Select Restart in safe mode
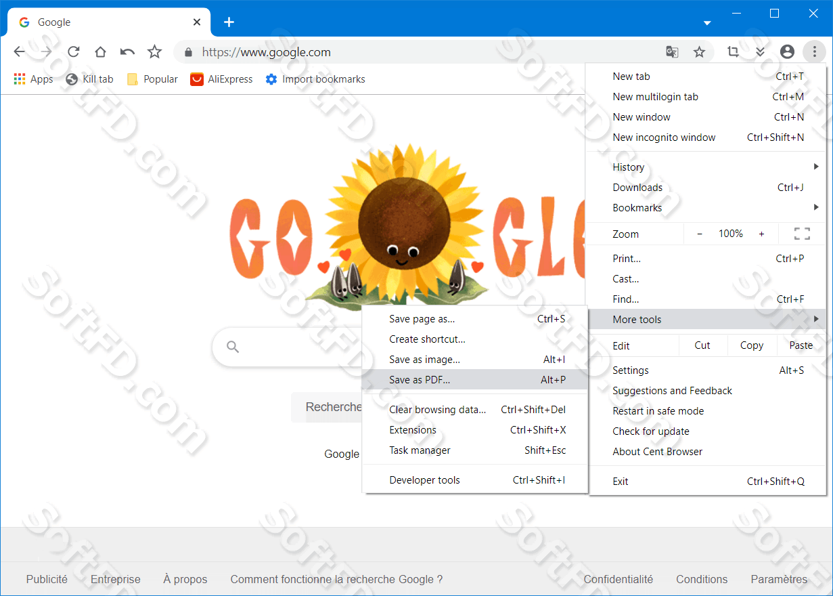This screenshot has height=596, width=833. click(708, 411)
